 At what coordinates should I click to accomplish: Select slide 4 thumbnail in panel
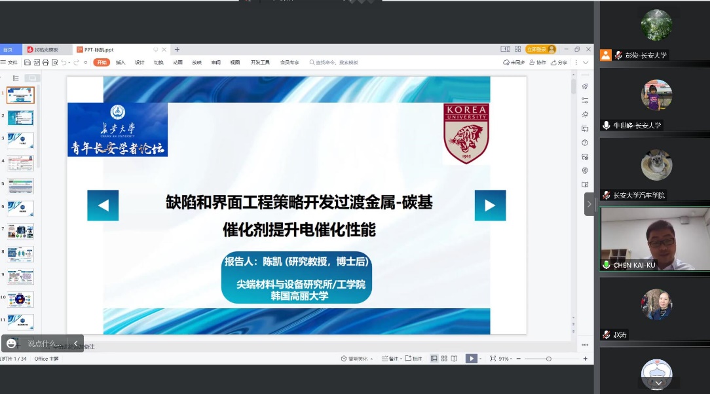pos(20,163)
